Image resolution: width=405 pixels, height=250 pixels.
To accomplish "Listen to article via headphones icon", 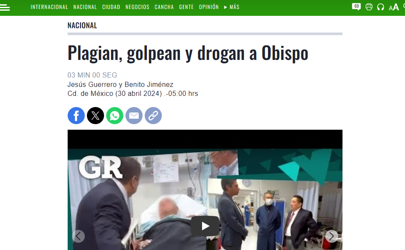I will [x=381, y=7].
